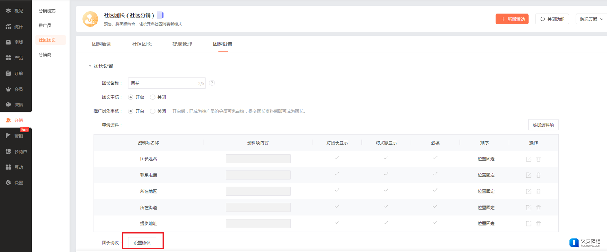Click the 排序 column header
This screenshot has width=607, height=252.
point(484,143)
